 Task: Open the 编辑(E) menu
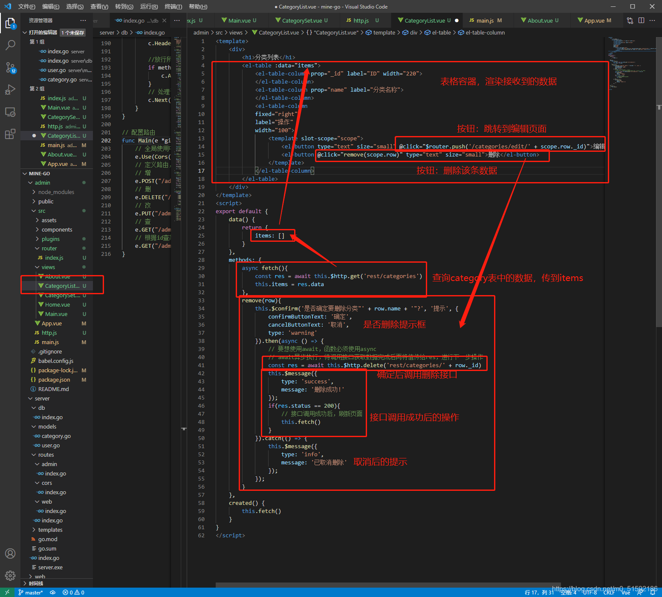51,6
